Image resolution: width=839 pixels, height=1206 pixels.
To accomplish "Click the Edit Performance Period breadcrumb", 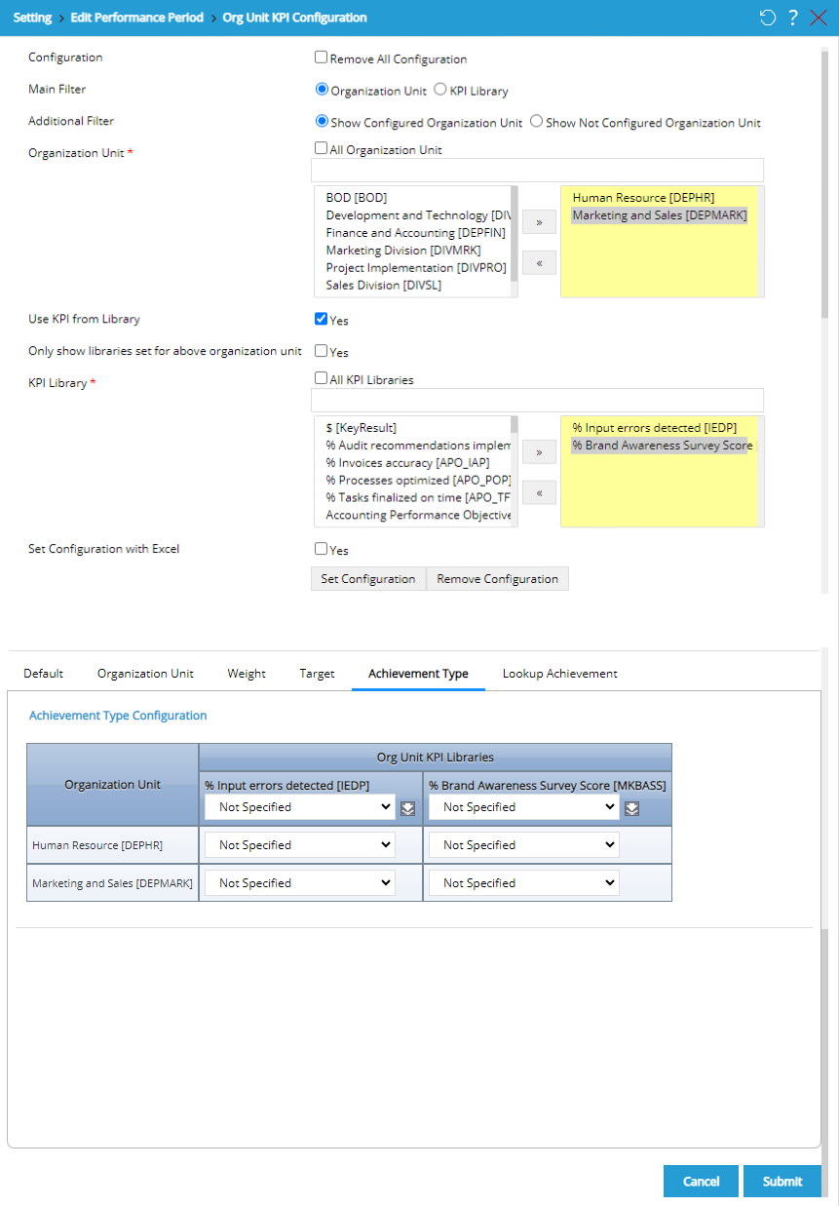I will tap(137, 18).
